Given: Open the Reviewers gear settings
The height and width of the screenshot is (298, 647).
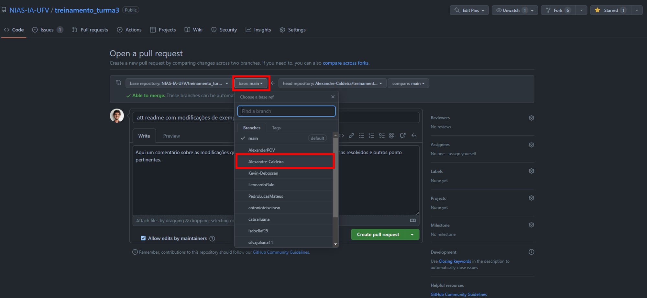Looking at the screenshot, I should tap(531, 118).
